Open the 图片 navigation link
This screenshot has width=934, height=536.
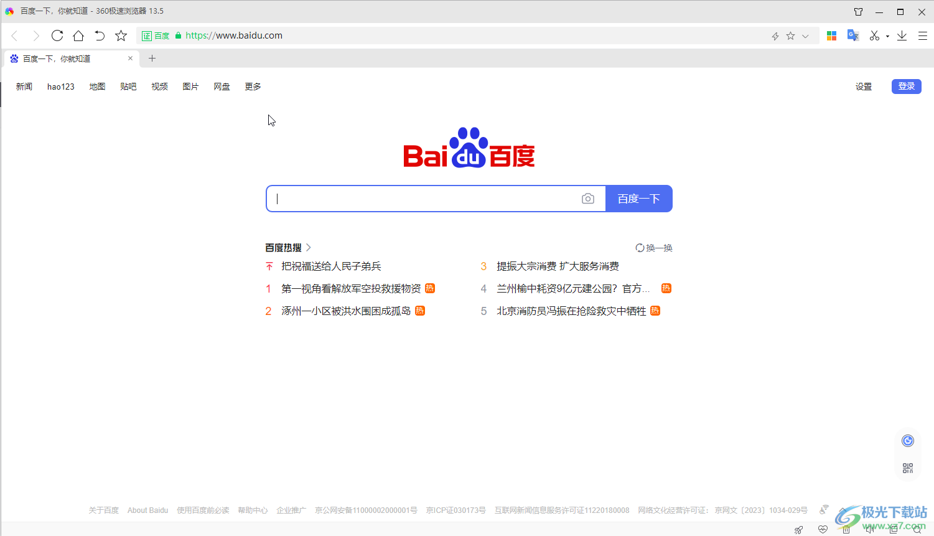click(190, 87)
